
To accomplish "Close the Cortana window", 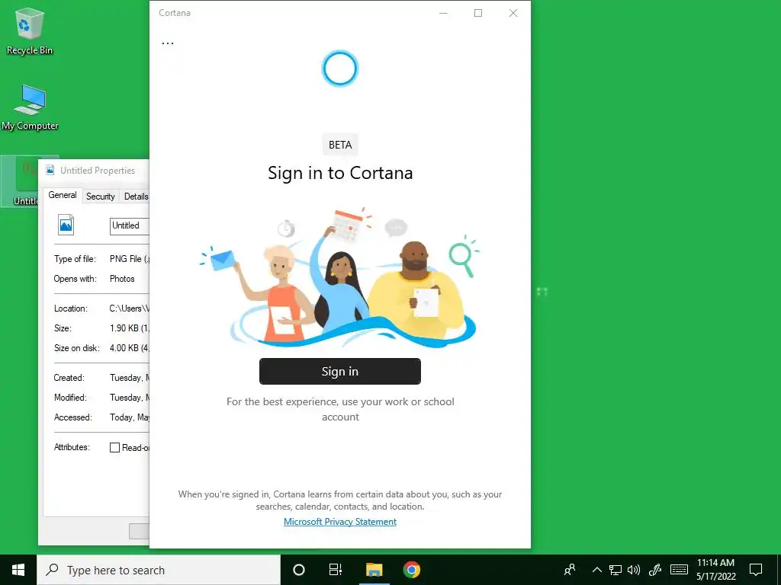I will 513,13.
